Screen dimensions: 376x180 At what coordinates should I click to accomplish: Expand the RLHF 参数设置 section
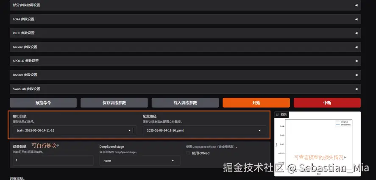185,33
